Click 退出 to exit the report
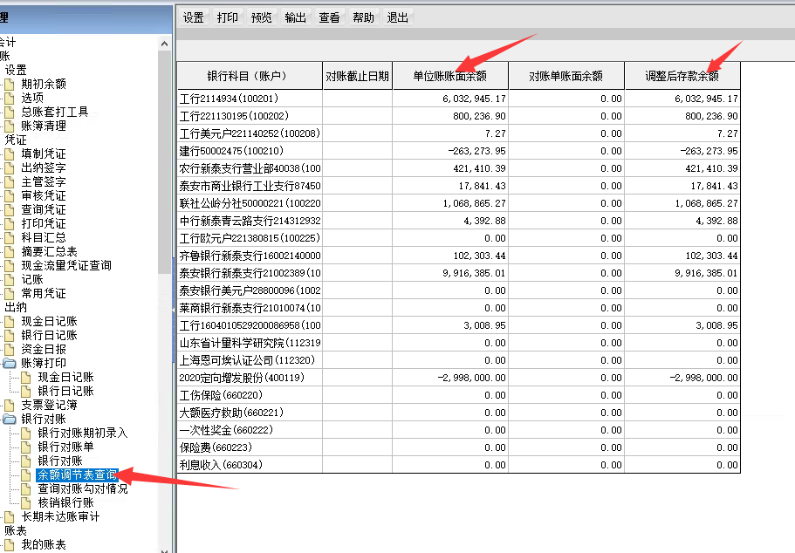The width and height of the screenshot is (795, 553). tap(397, 17)
